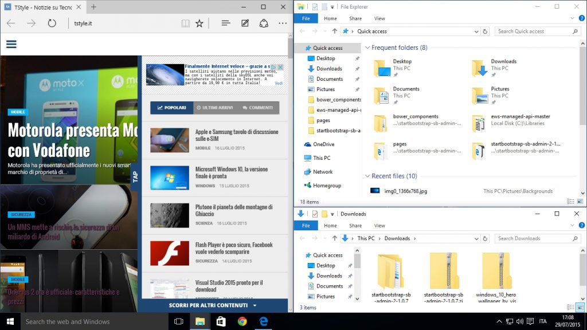587x330 pixels.
Task: Open the Edge Hub icon
Action: pyautogui.click(x=226, y=23)
